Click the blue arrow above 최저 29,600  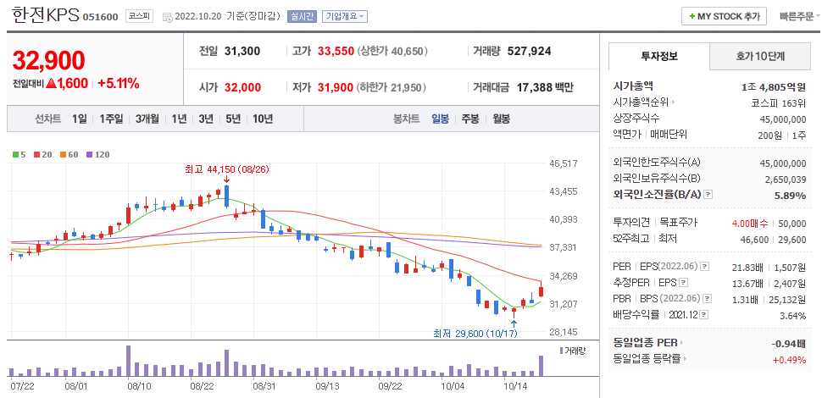click(x=514, y=323)
